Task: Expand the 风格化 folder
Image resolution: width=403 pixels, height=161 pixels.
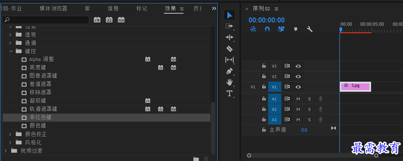Action: tap(10, 142)
